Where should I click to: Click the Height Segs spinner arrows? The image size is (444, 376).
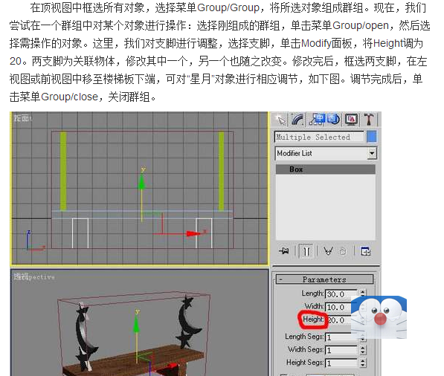point(363,363)
